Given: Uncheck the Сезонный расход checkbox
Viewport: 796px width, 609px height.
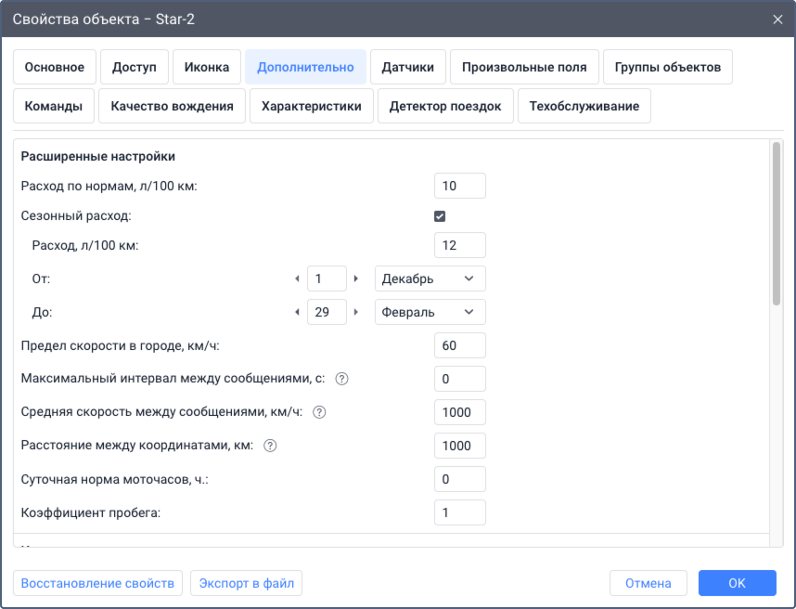Looking at the screenshot, I should [440, 216].
